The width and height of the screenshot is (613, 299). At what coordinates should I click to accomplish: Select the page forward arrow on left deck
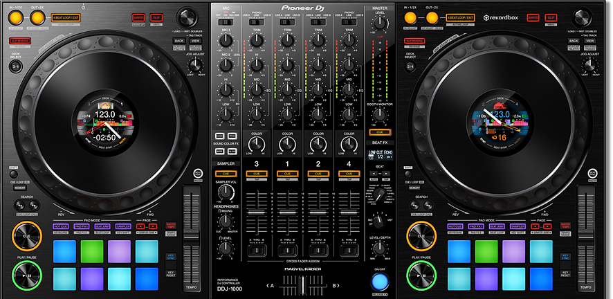[x=153, y=226]
